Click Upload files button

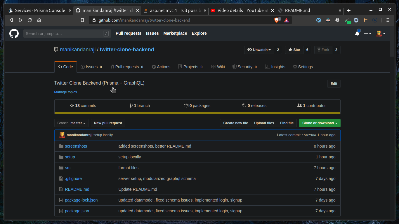[x=264, y=123]
